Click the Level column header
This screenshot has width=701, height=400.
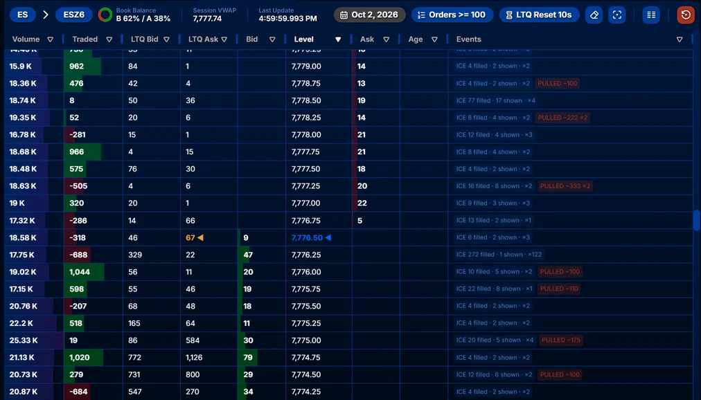click(x=303, y=39)
